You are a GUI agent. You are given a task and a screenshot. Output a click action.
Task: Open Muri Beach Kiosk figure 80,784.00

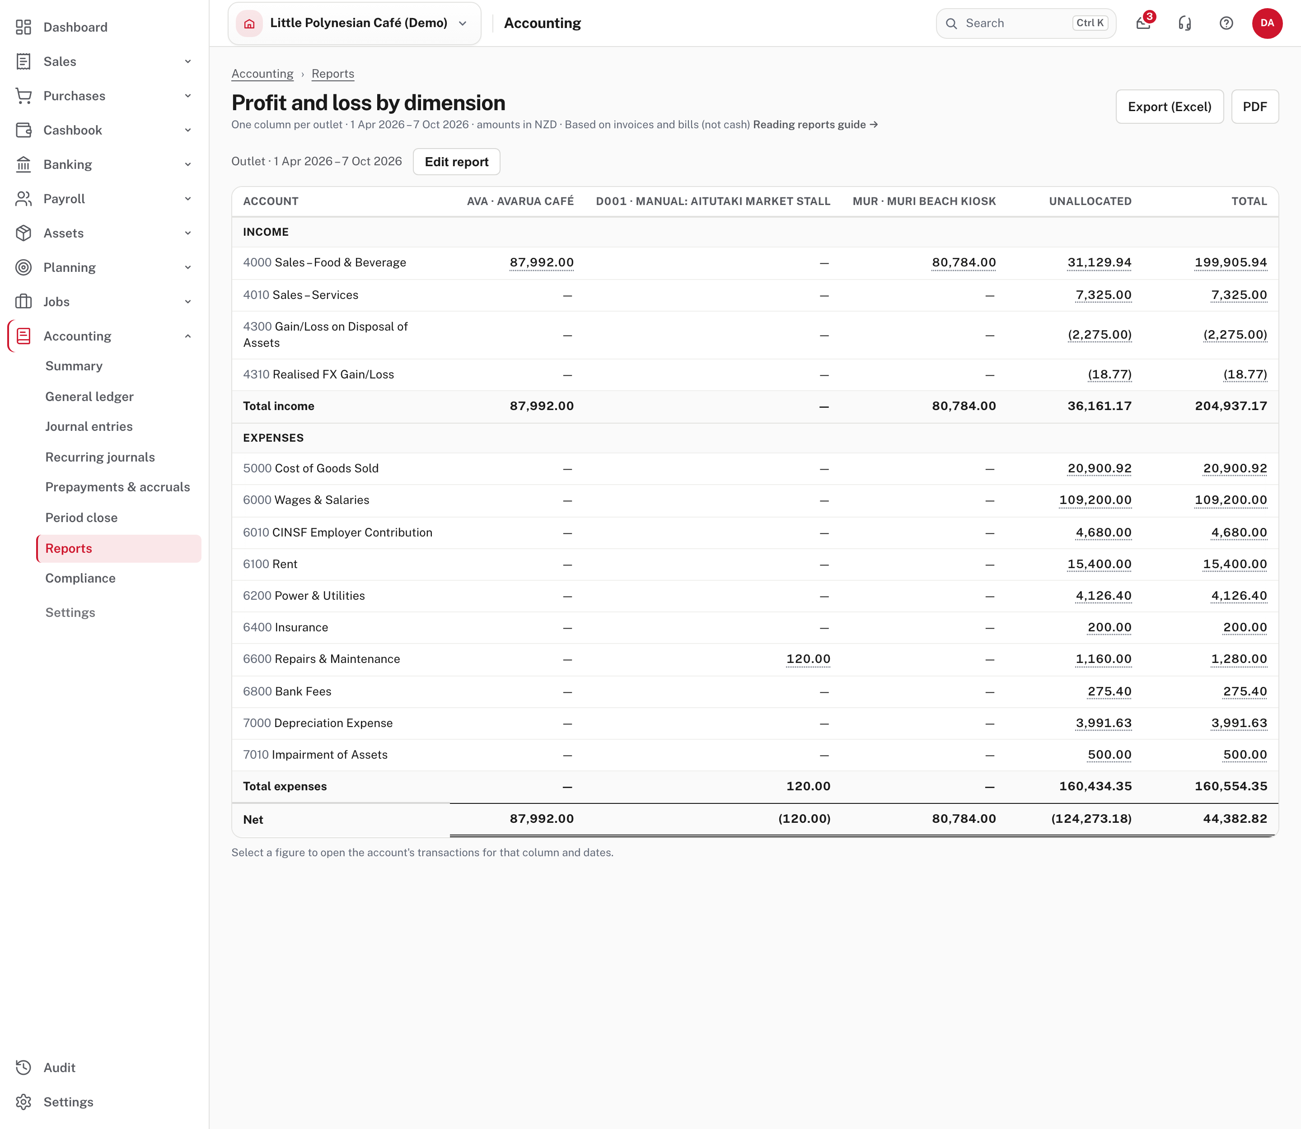[964, 262]
